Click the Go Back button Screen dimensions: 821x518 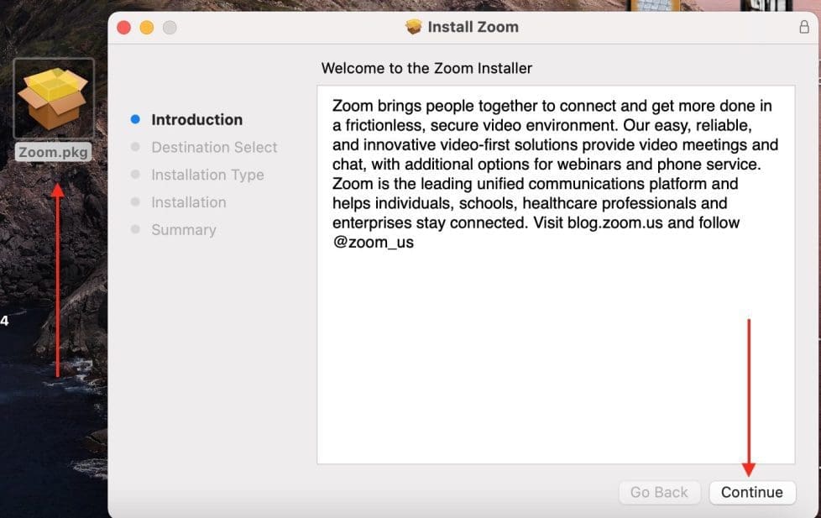659,493
